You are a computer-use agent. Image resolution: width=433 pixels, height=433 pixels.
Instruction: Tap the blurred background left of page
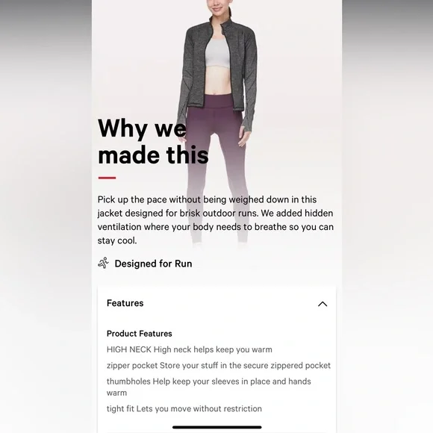click(46, 216)
